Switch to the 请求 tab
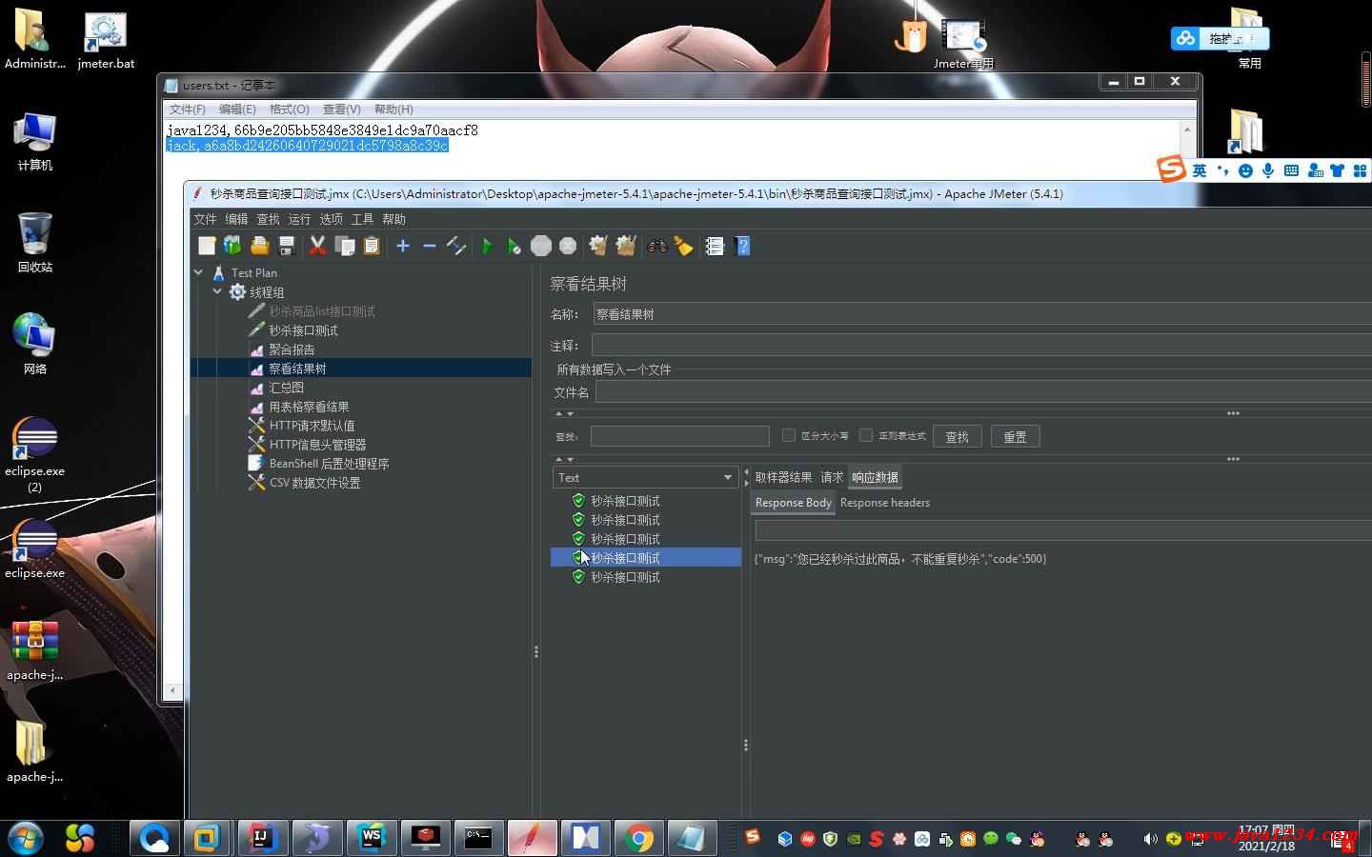 [x=832, y=477]
